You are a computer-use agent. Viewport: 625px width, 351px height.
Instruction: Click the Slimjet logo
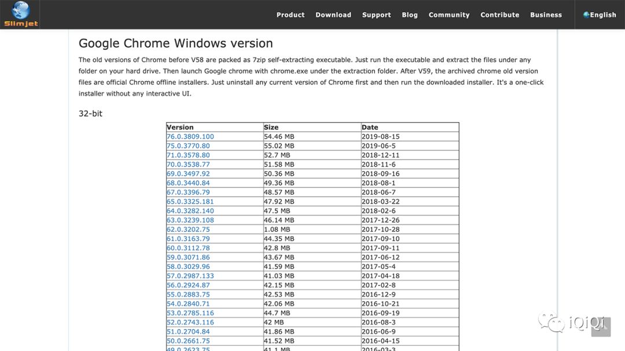pyautogui.click(x=20, y=14)
